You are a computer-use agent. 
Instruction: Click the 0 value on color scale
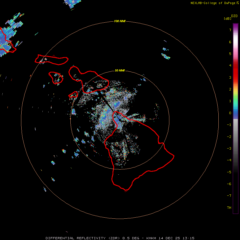pos(230,113)
